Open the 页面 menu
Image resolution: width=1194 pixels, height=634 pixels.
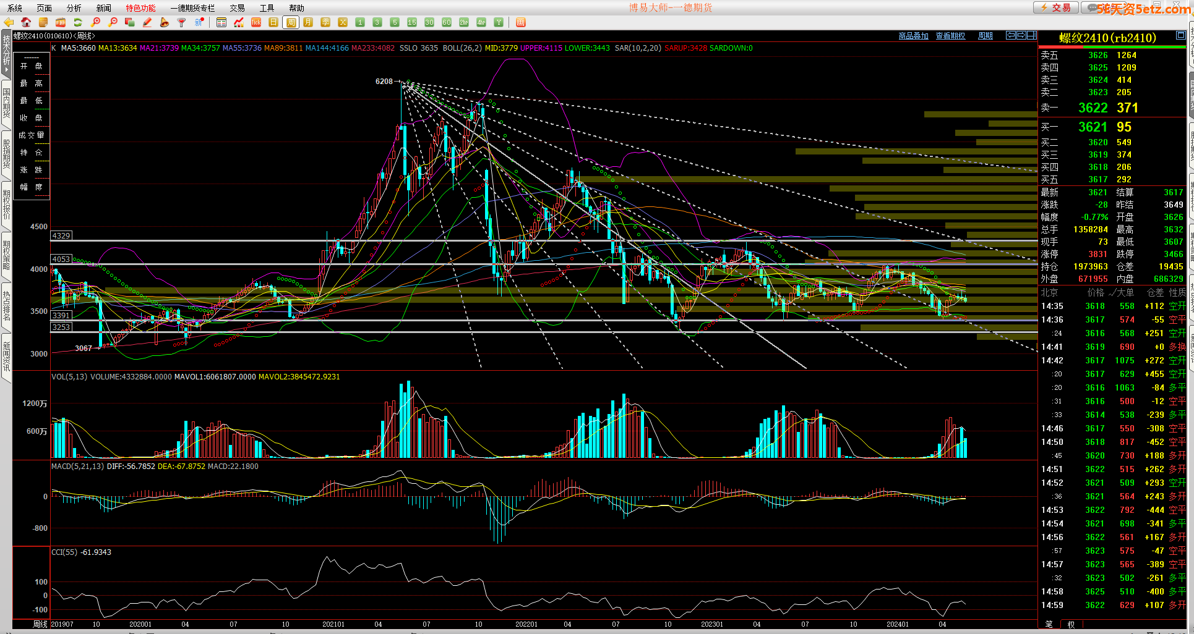click(45, 8)
